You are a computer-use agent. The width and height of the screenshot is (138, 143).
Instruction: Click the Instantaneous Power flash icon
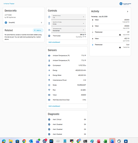point(49,80)
